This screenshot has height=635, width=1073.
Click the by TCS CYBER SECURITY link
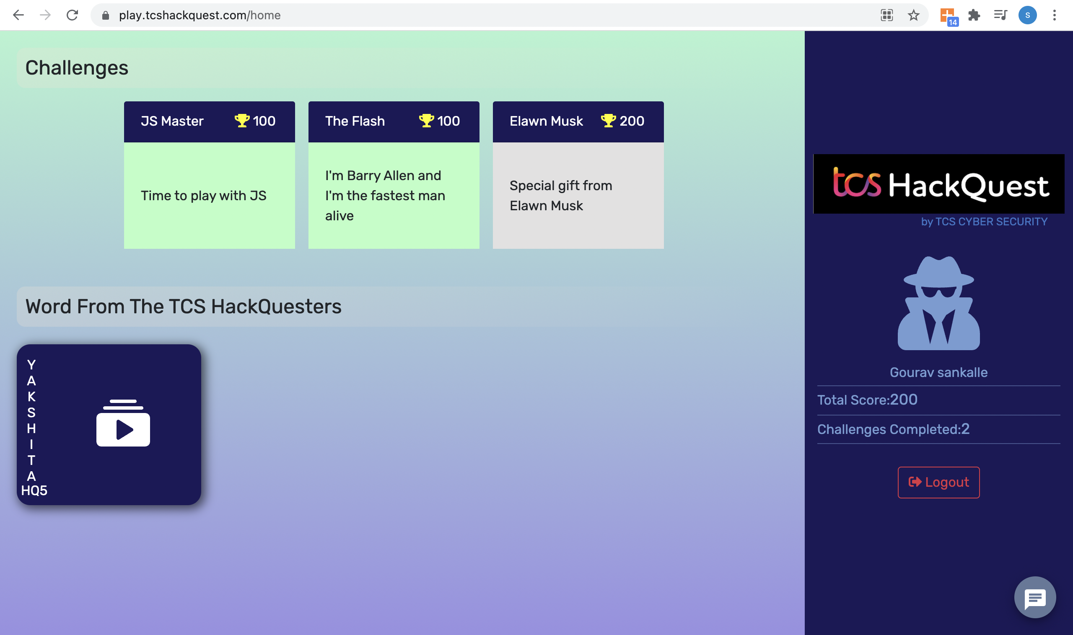coord(984,222)
